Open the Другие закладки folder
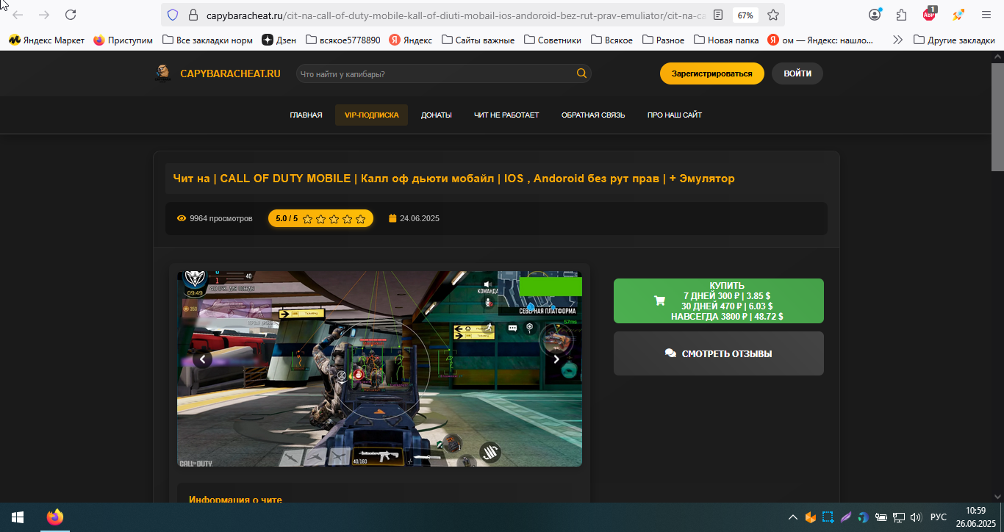1004x532 pixels. pyautogui.click(x=954, y=40)
